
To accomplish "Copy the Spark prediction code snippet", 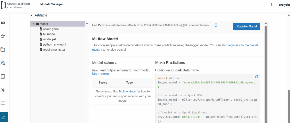I will coord(256,77).
